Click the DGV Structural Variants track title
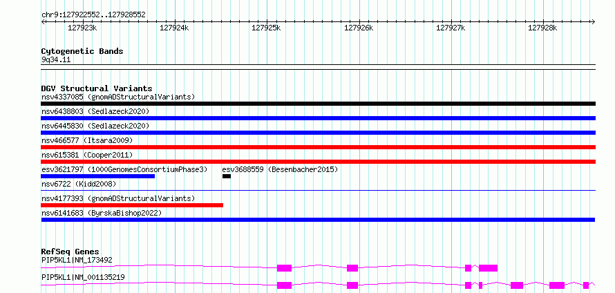Viewport: 615px width, 293px height. (x=97, y=88)
